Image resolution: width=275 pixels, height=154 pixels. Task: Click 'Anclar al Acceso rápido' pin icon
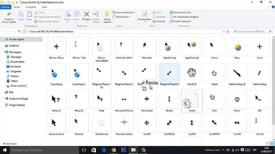9,15
